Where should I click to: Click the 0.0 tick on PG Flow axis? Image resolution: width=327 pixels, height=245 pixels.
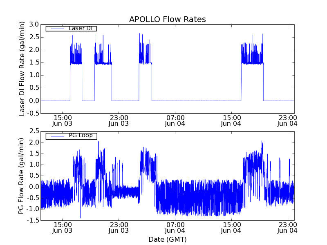pyautogui.click(x=34, y=187)
